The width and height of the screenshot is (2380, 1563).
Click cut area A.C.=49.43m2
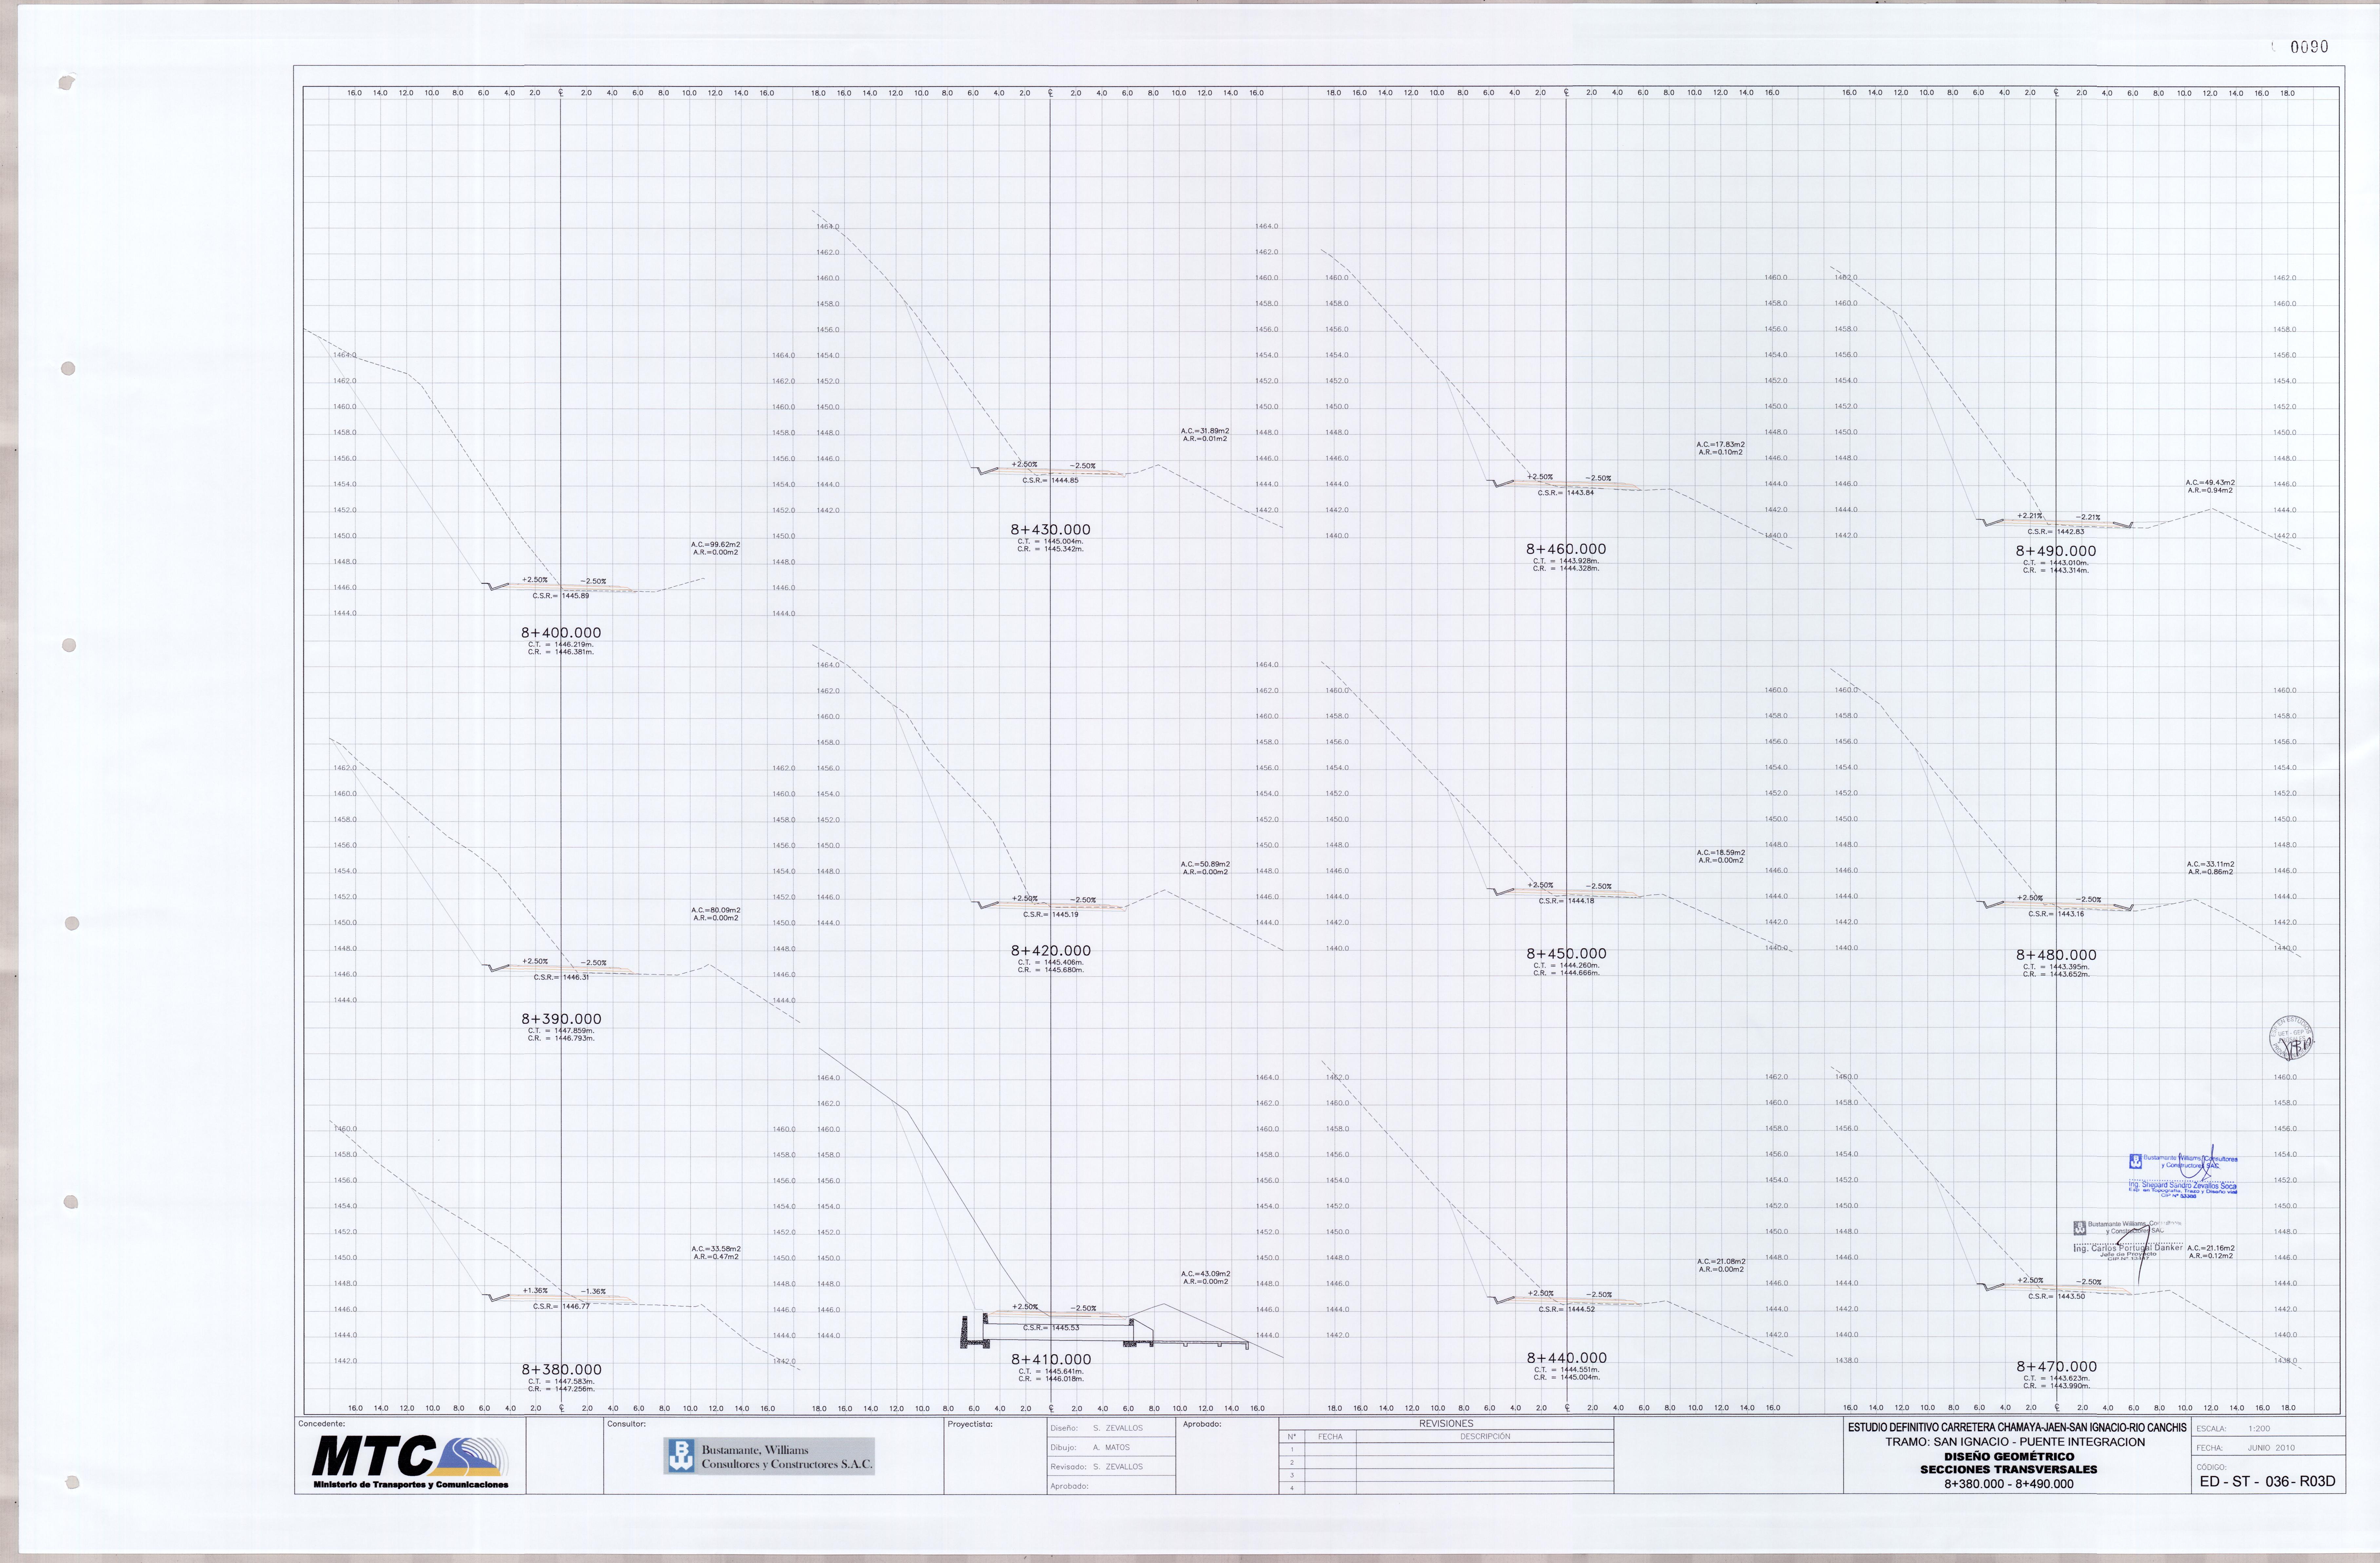[2210, 483]
